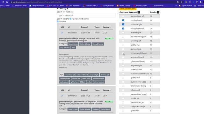Bookmark this page with the star icon
The image size is (204, 114).
click(x=182, y=2)
